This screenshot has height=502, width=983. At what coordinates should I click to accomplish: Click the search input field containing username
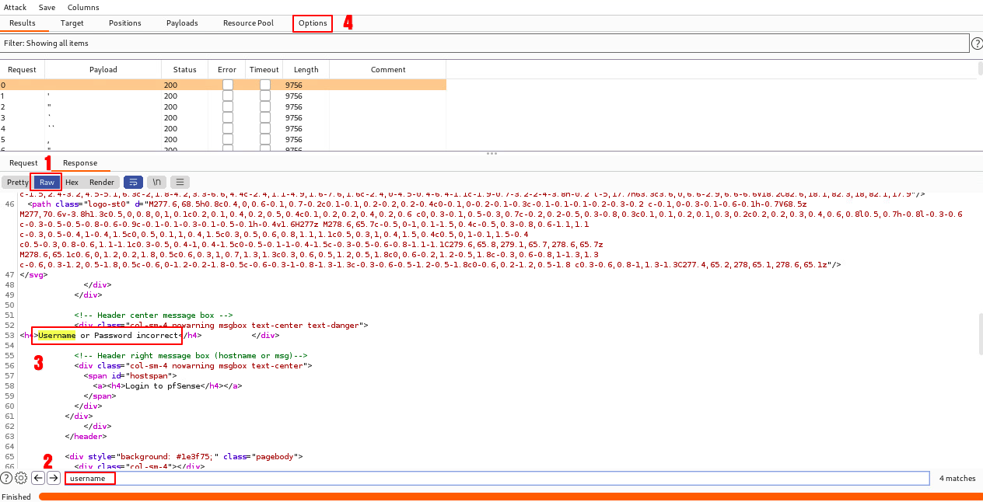(x=498, y=478)
